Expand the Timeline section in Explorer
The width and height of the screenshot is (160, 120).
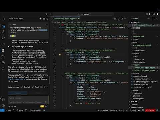(x=134, y=105)
